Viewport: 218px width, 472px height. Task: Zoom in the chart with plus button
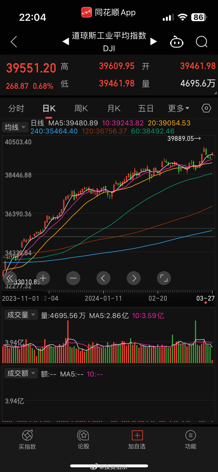pos(43,278)
